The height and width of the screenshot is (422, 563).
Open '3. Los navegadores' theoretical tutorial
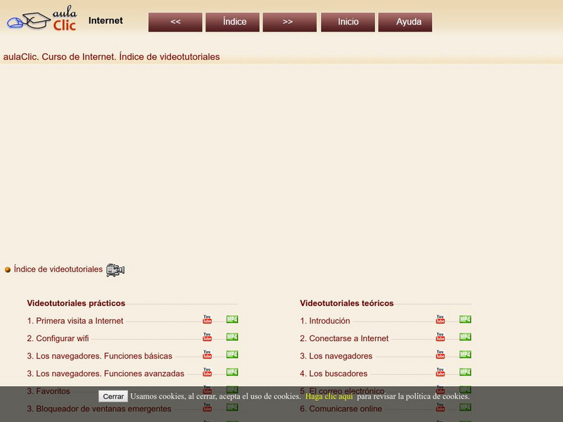(x=336, y=356)
